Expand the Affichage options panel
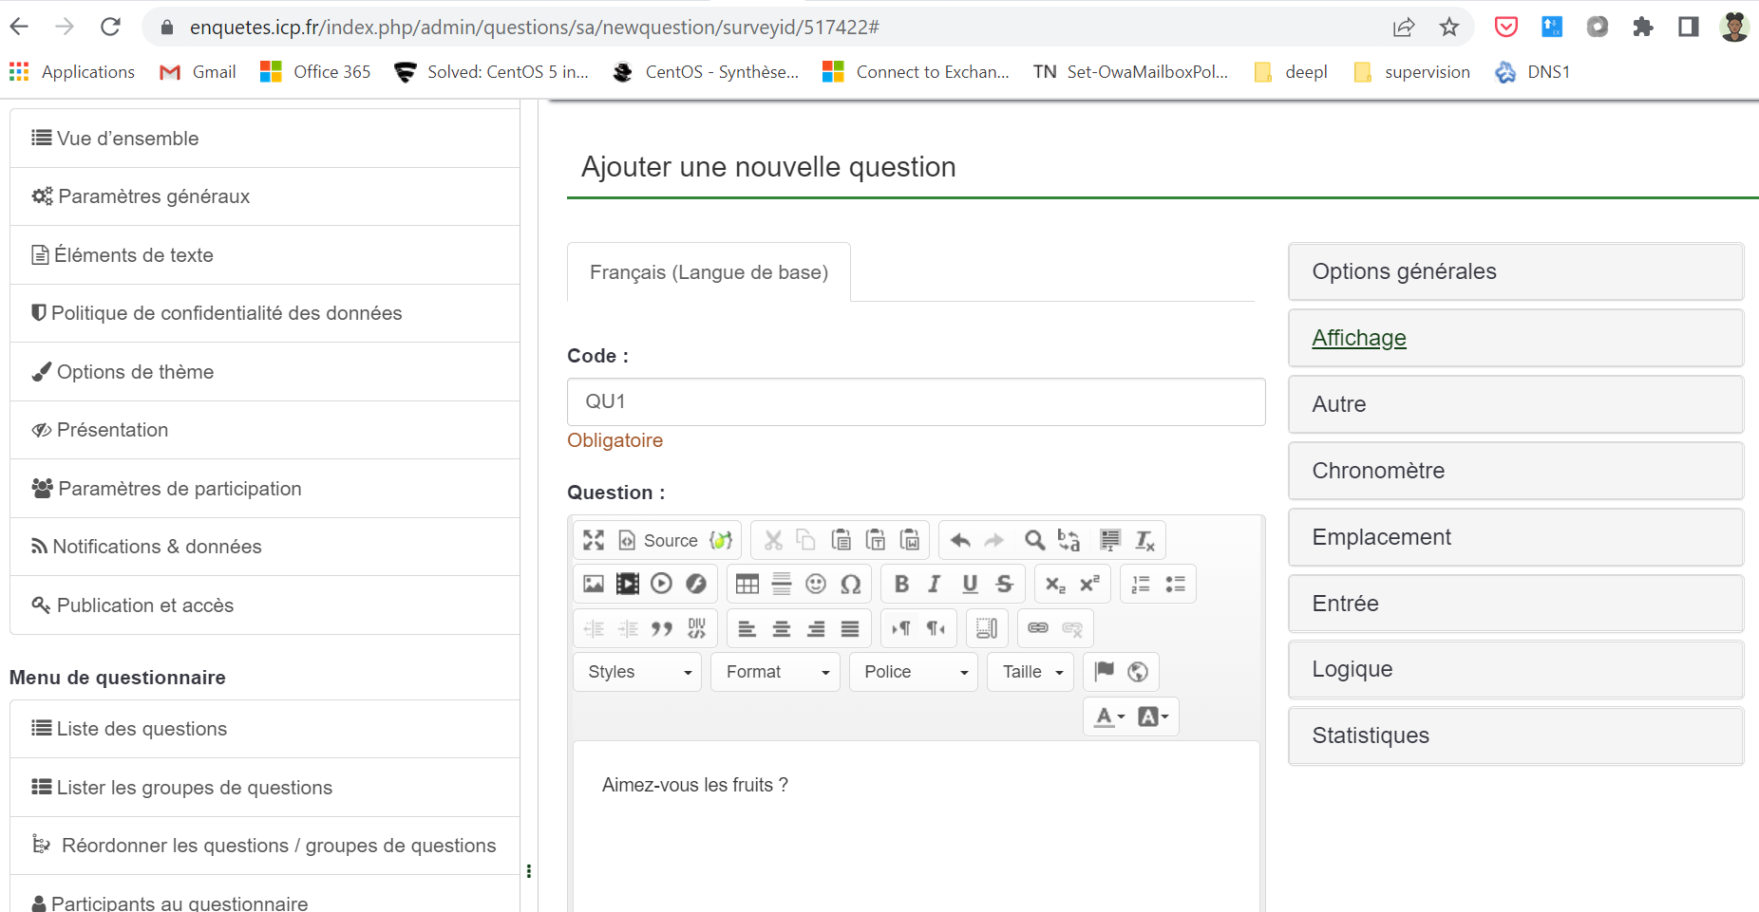 point(1359,338)
